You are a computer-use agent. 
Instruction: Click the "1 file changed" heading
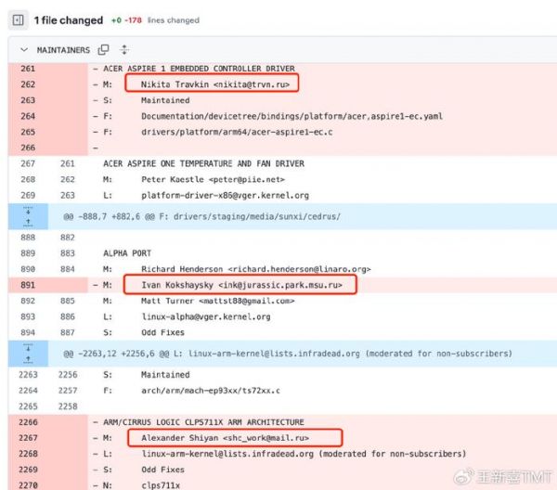tap(68, 19)
